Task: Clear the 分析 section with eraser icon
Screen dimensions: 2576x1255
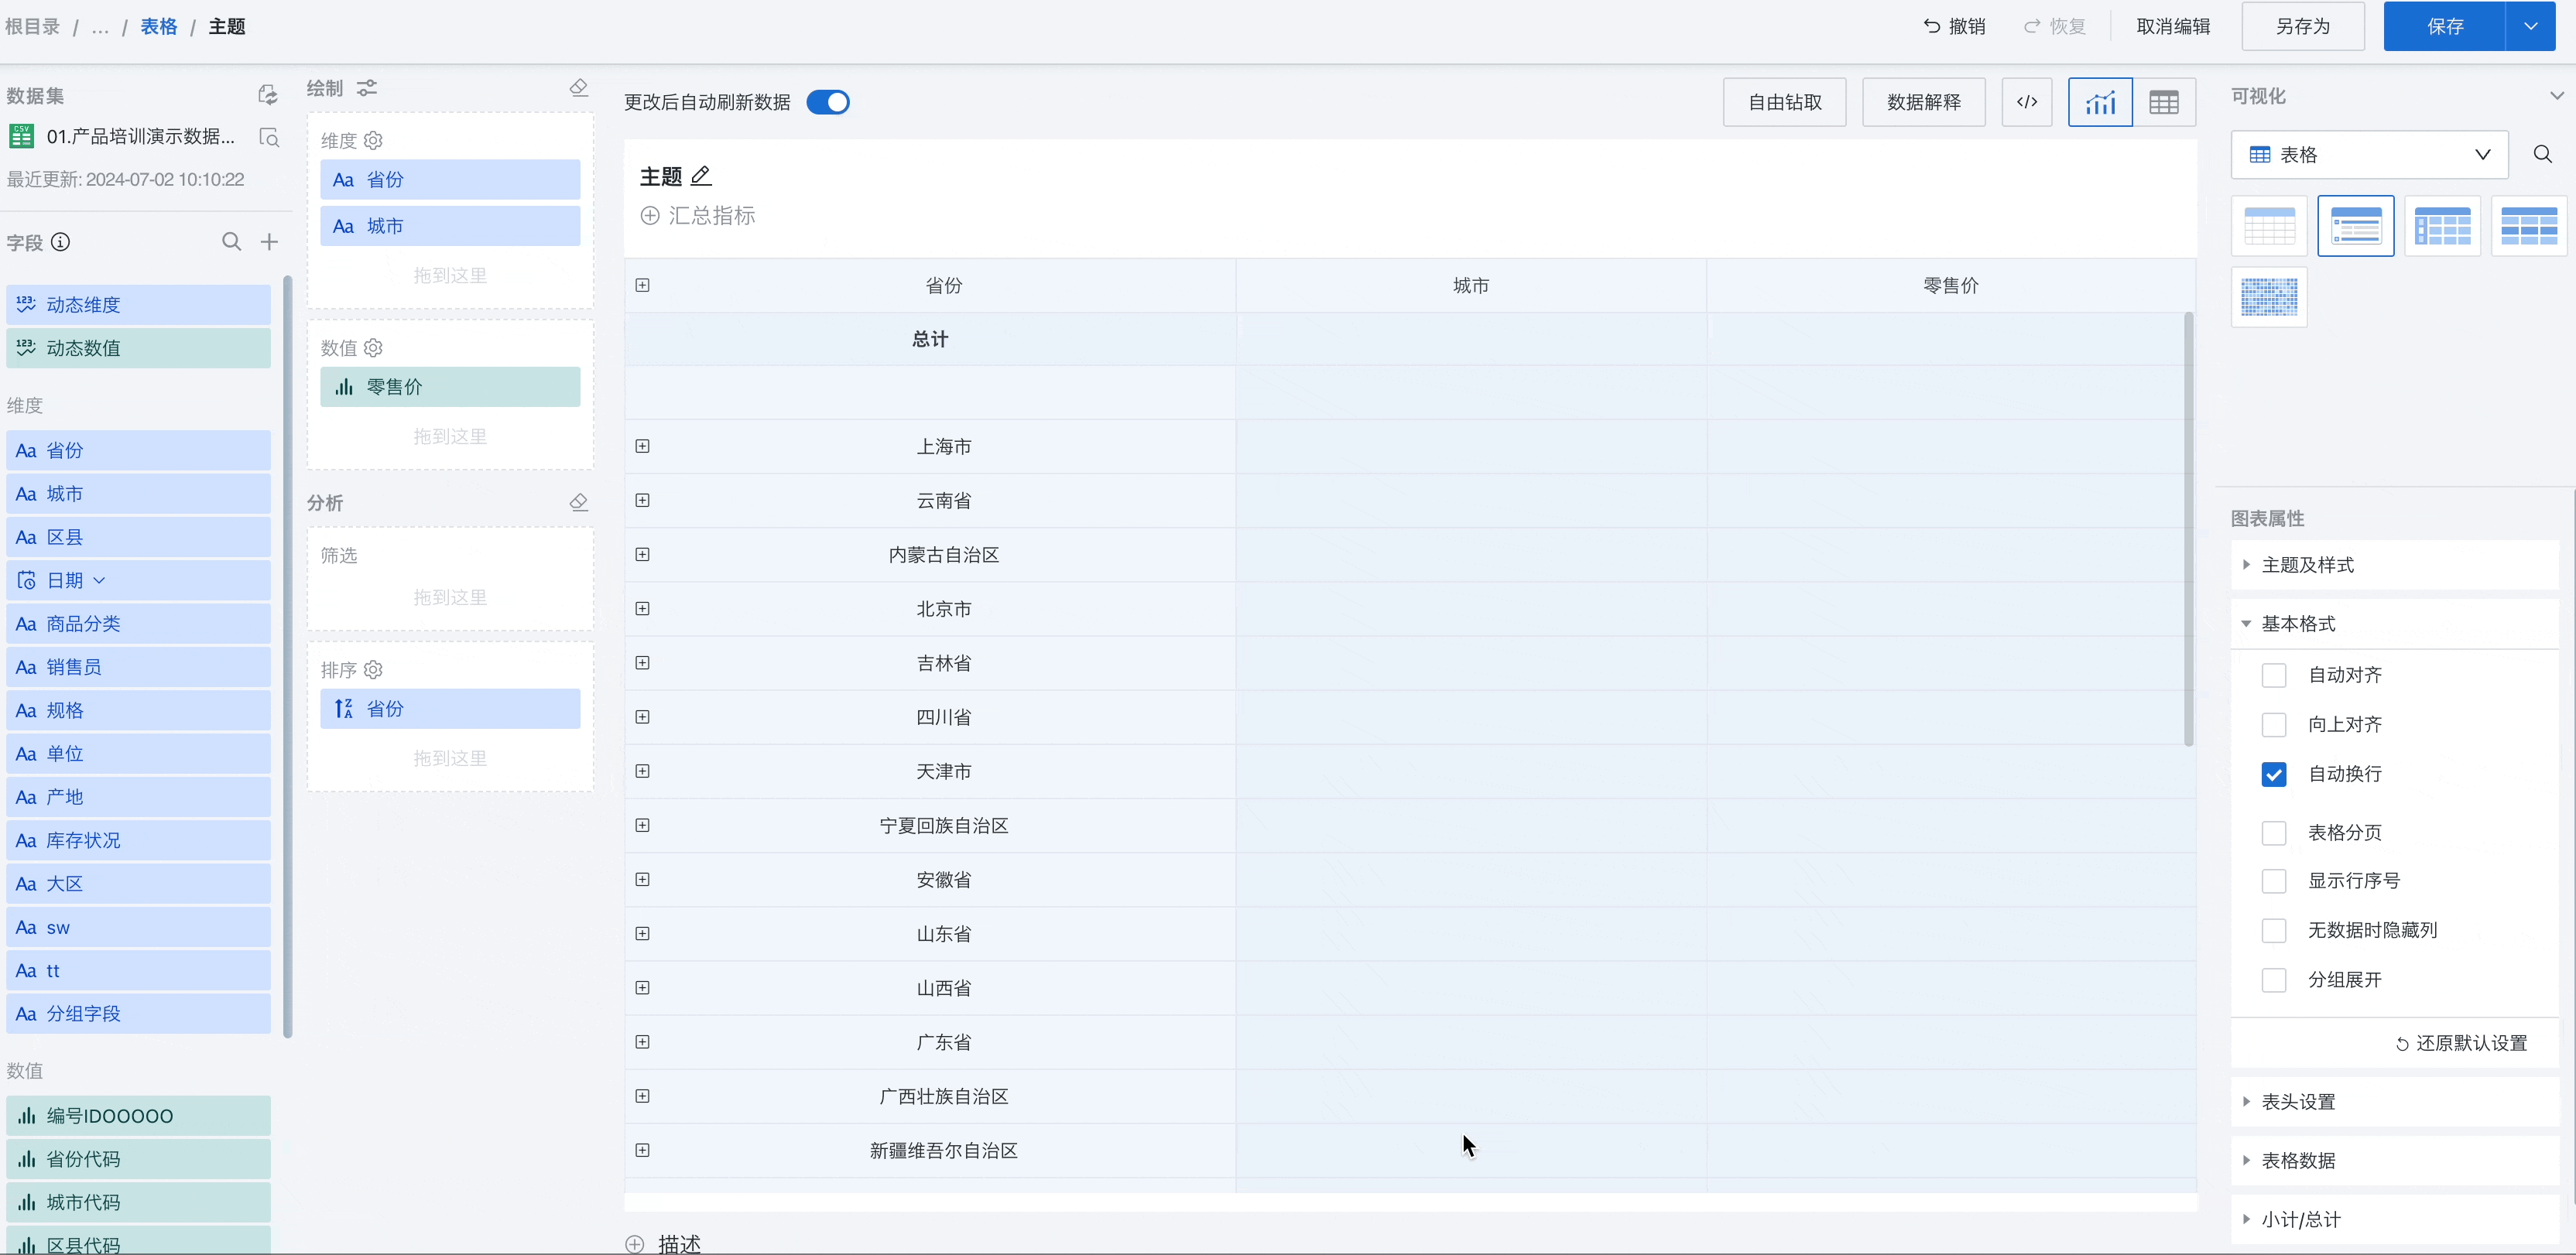Action: click(x=579, y=502)
